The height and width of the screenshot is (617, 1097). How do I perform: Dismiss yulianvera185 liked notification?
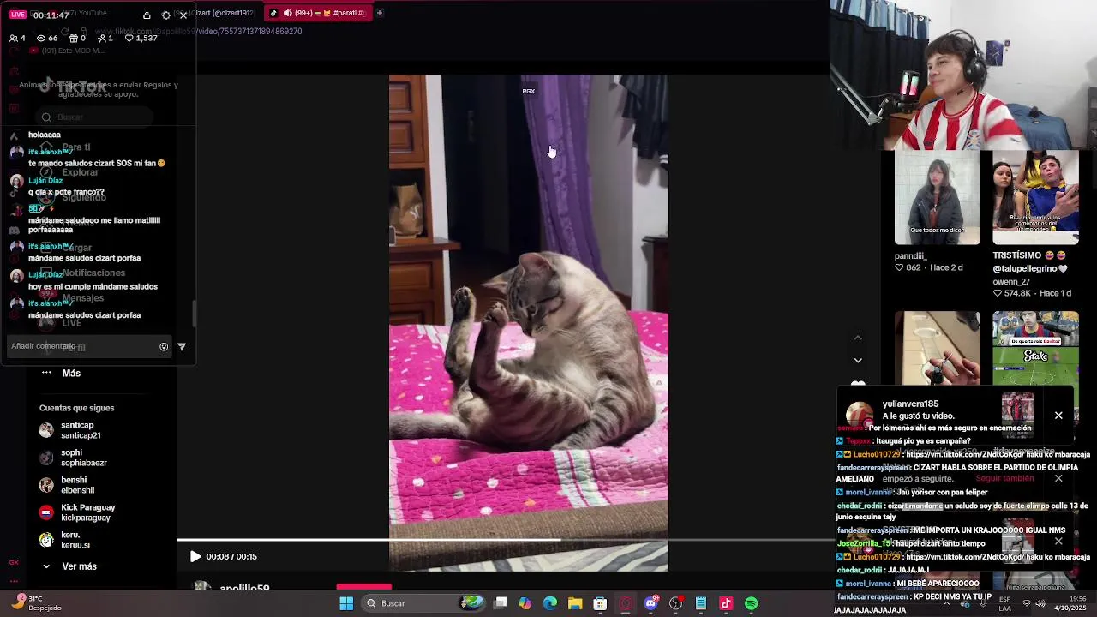1058,416
